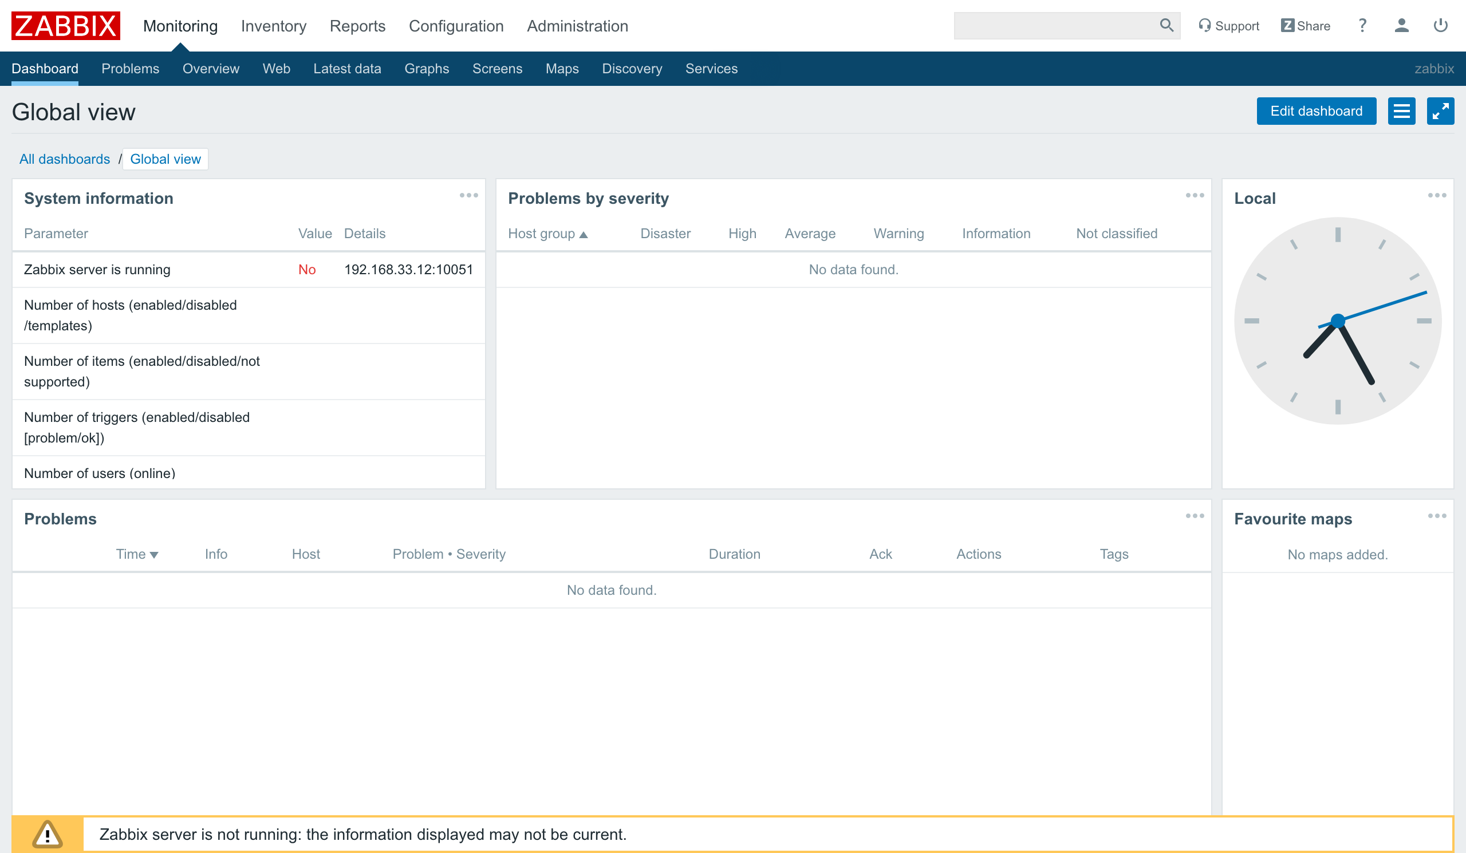The height and width of the screenshot is (853, 1466).
Task: Enter fullscreen with the expand arrows icon
Action: pos(1441,111)
